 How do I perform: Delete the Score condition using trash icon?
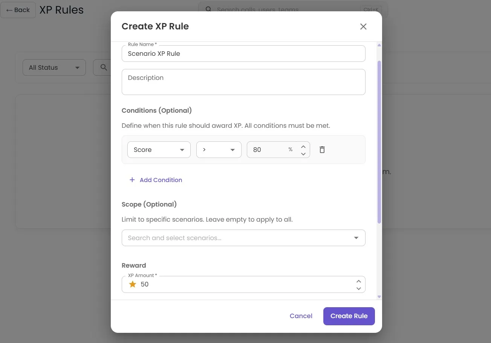click(322, 149)
